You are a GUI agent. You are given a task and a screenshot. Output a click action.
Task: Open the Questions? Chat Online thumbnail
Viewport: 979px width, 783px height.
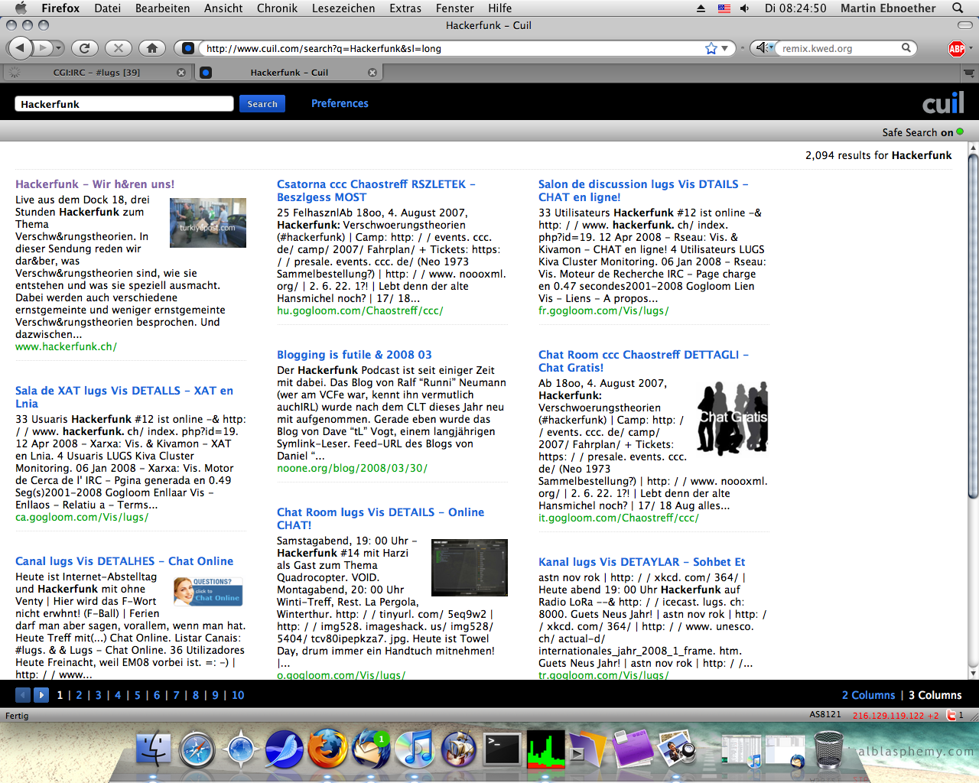click(x=209, y=592)
